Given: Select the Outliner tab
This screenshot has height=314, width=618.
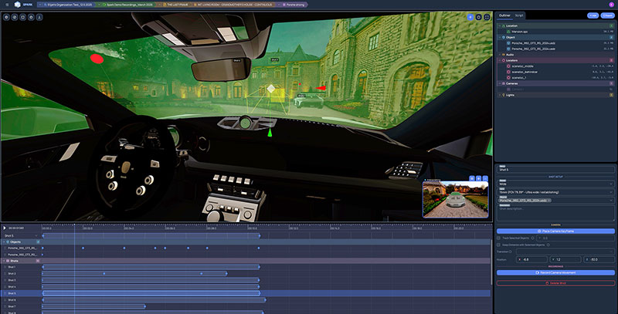Looking at the screenshot, I should pos(504,15).
